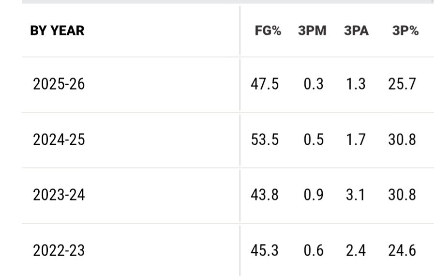Sort by the FG% column header
The width and height of the screenshot is (434, 276).
(x=268, y=31)
